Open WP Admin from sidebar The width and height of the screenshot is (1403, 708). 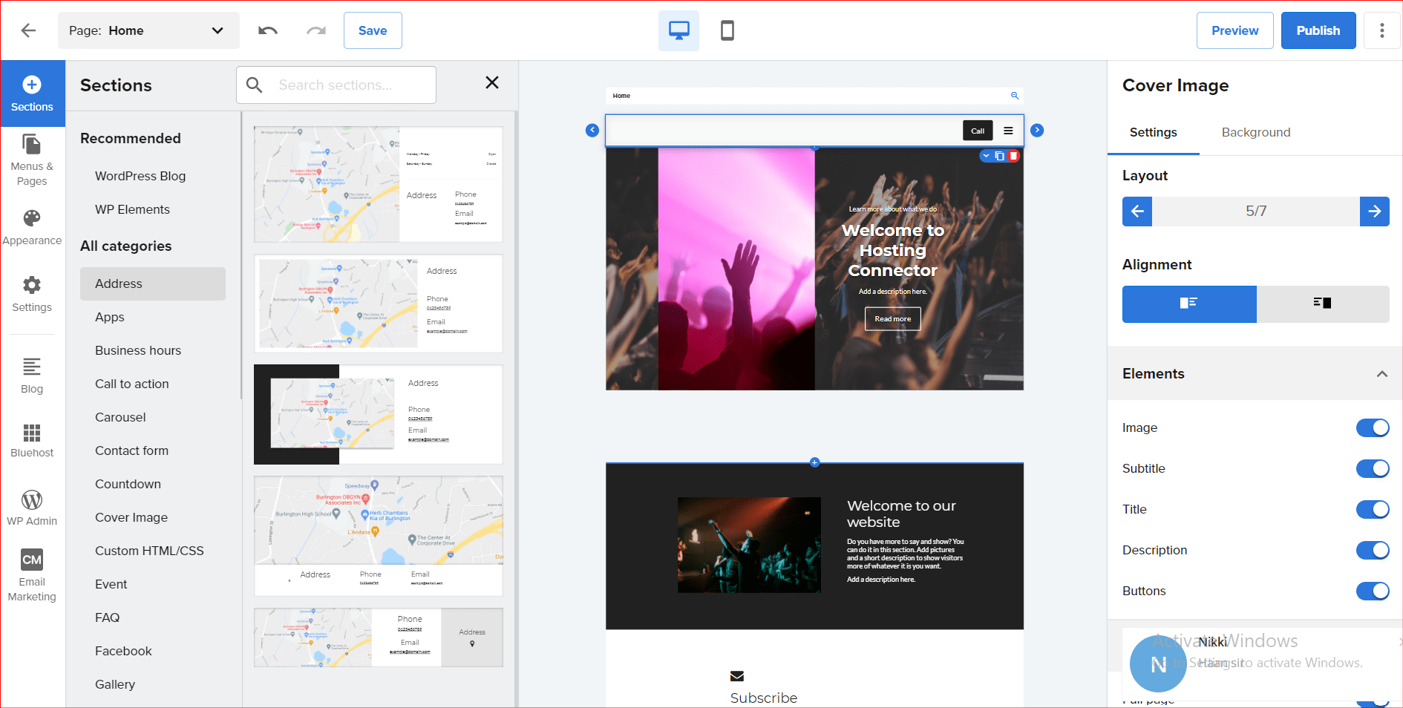coord(32,508)
